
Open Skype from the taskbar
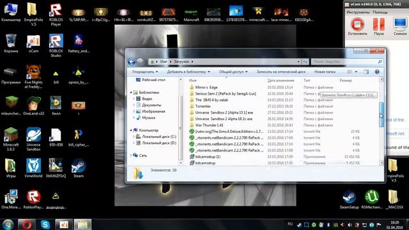coord(45,224)
